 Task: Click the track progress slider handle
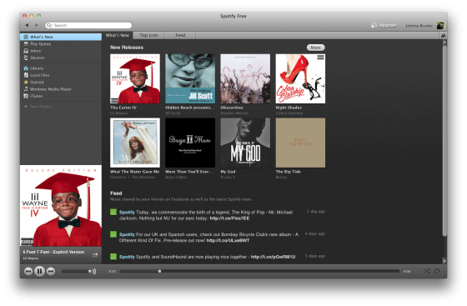159,272
